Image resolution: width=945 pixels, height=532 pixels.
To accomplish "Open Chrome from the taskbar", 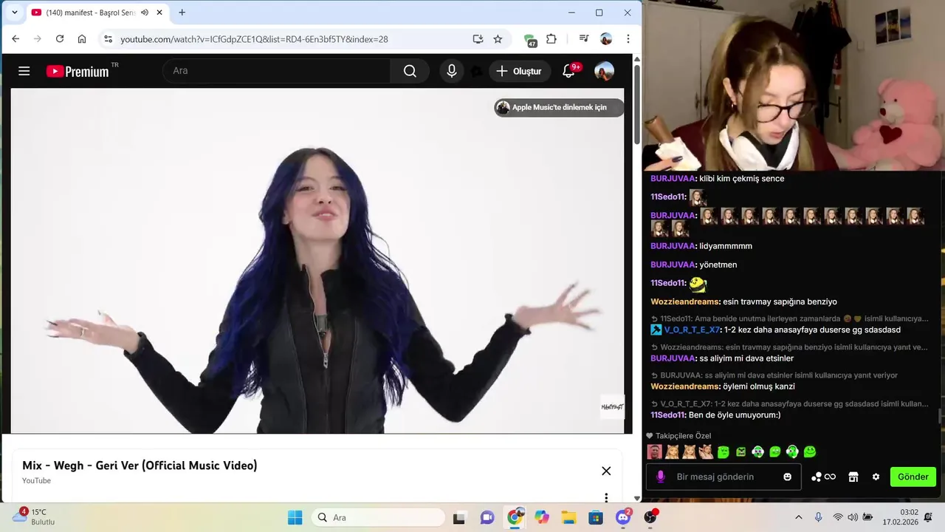I will [515, 517].
